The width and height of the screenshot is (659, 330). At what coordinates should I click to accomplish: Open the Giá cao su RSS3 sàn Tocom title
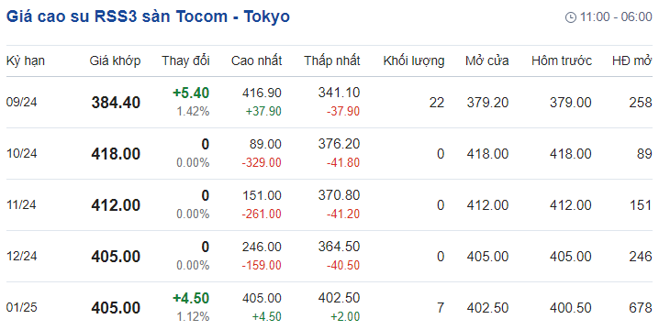148,16
